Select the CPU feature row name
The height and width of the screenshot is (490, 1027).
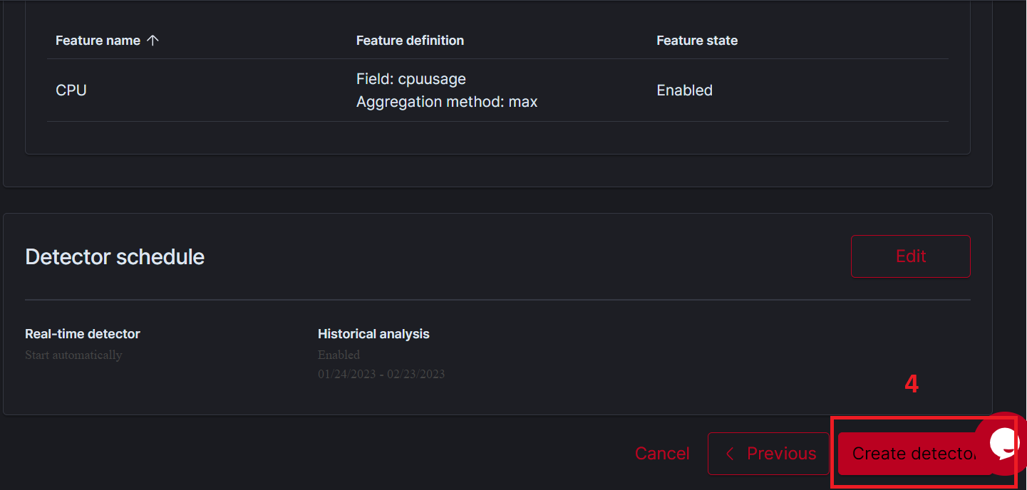(71, 90)
